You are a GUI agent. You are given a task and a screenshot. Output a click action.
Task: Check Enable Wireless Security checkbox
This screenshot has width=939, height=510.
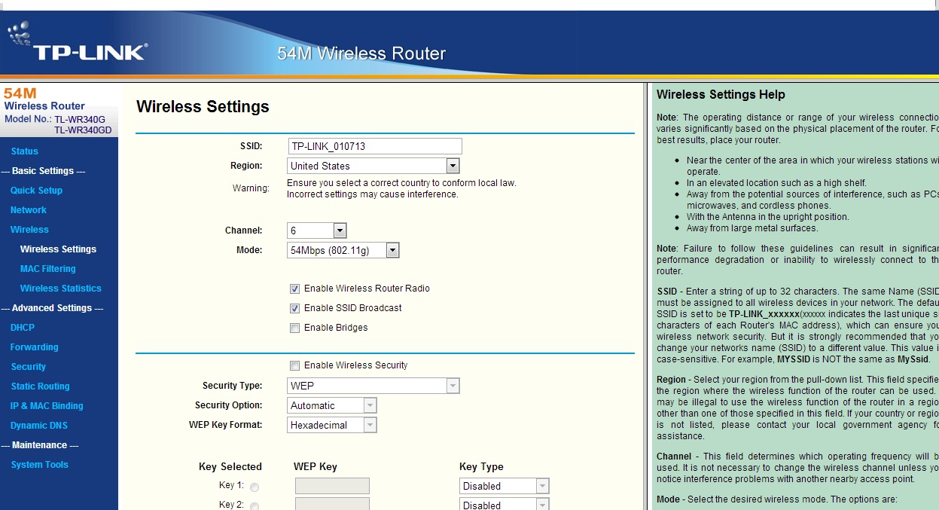click(294, 365)
